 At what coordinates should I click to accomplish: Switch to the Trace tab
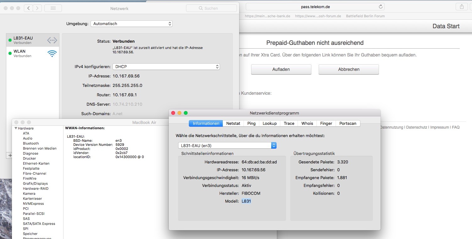point(289,123)
